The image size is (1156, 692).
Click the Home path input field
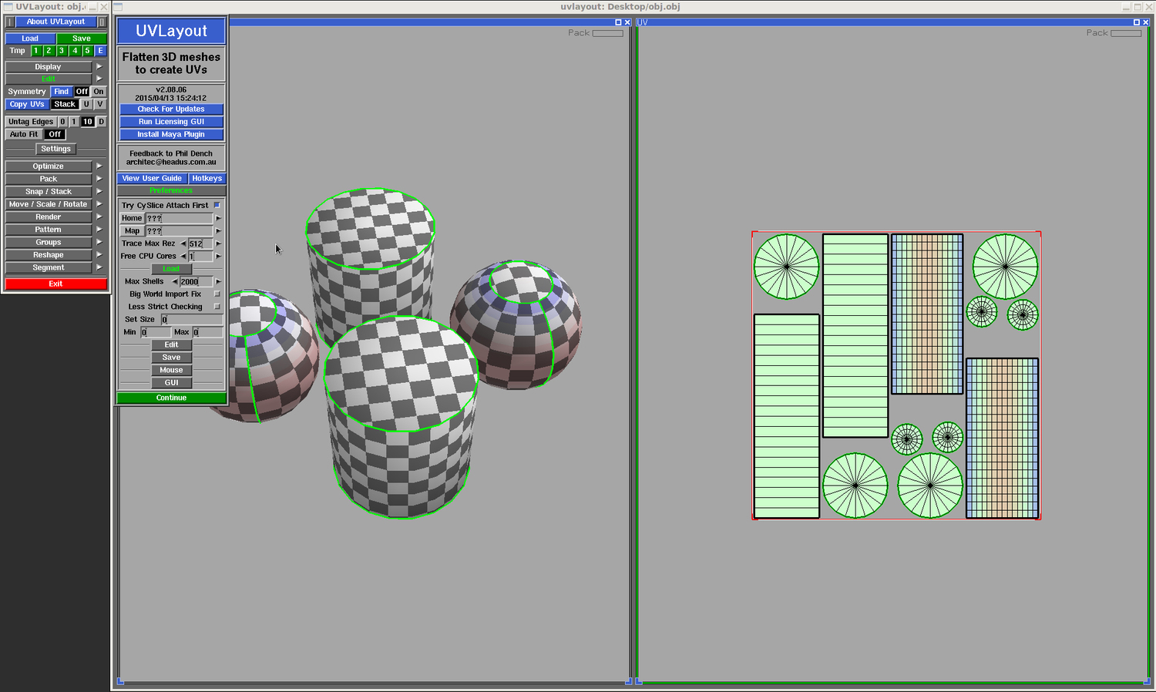pos(179,218)
